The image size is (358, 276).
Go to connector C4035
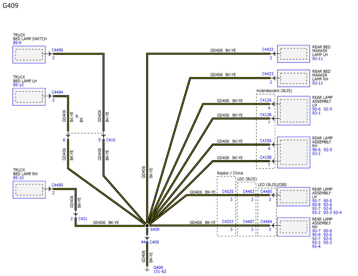(x=228, y=191)
